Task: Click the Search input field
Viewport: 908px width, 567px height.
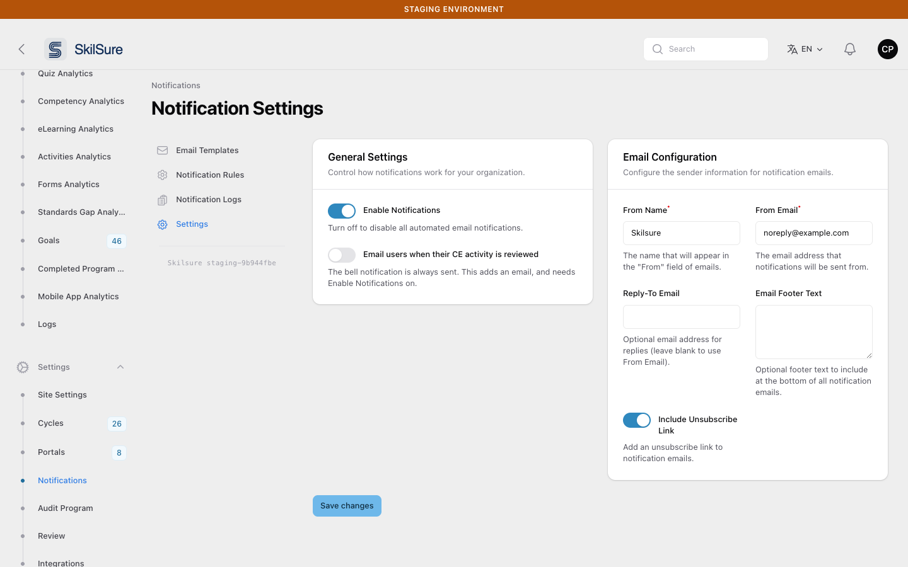Action: [706, 49]
